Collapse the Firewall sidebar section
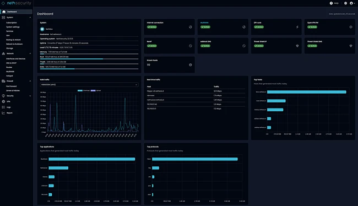Screen dimensions: 358x206 (30, 81)
